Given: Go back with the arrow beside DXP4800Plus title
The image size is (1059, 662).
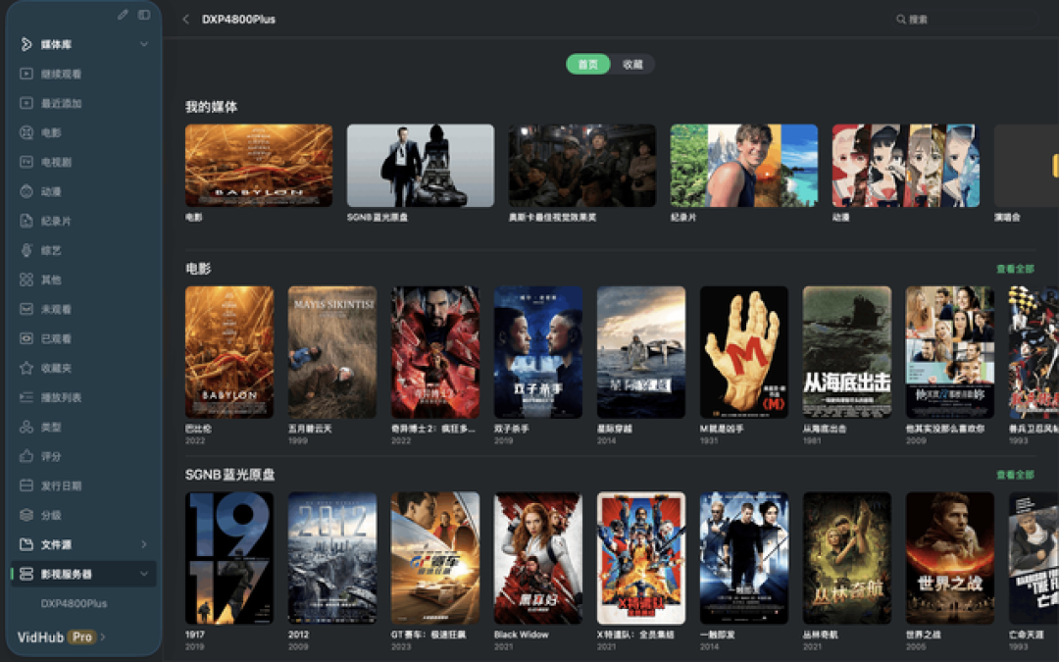Looking at the screenshot, I should click(185, 20).
